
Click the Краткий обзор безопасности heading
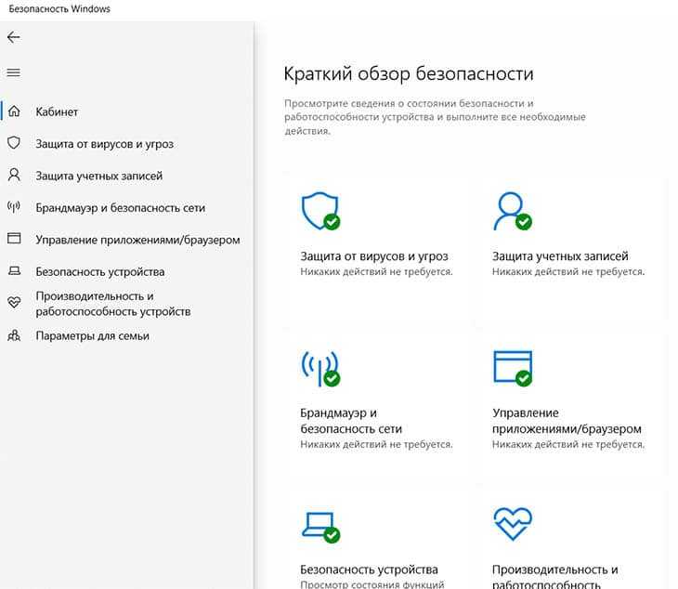point(409,73)
